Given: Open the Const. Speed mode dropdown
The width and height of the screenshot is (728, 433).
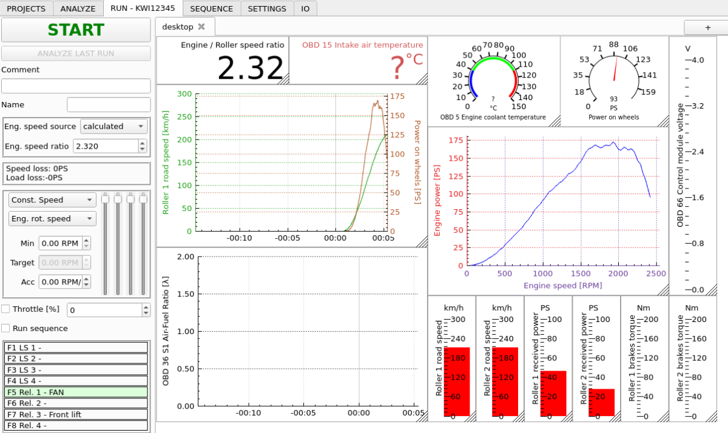Looking at the screenshot, I should tap(52, 200).
